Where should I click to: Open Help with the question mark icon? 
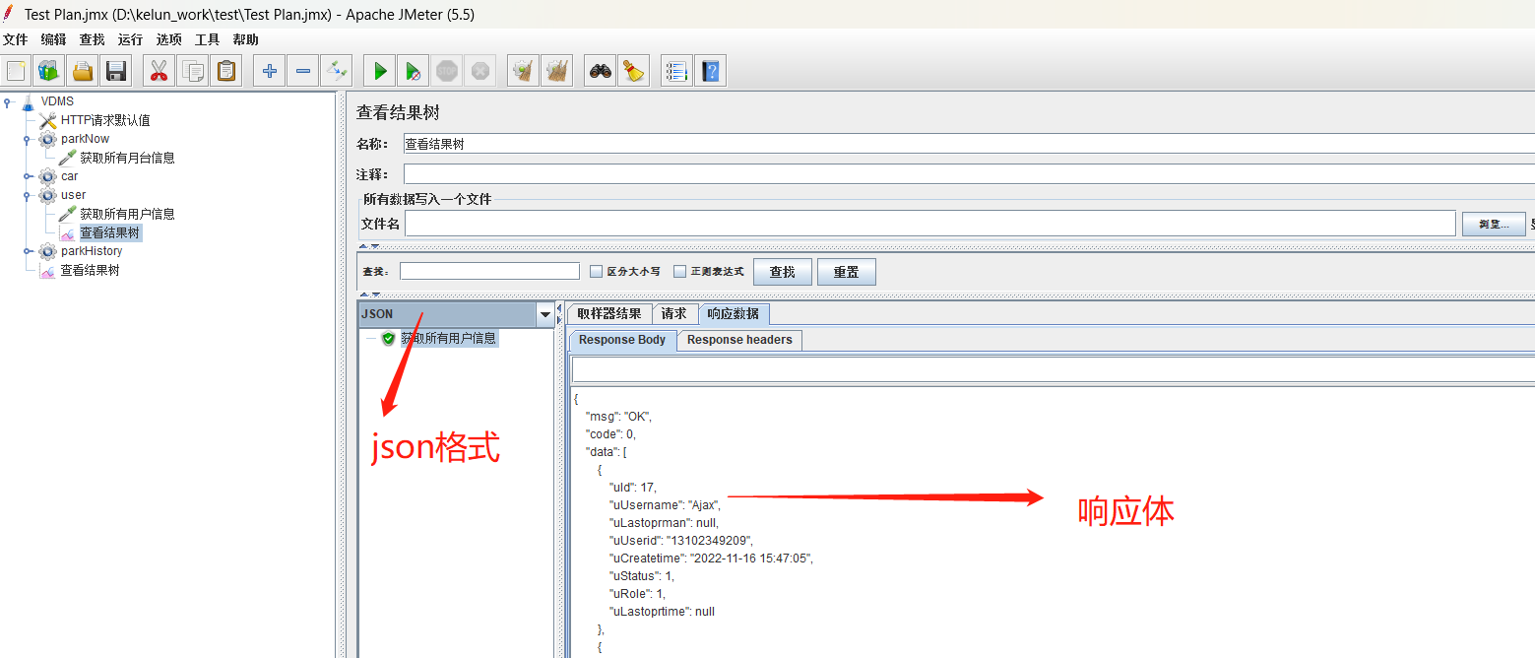coord(710,71)
